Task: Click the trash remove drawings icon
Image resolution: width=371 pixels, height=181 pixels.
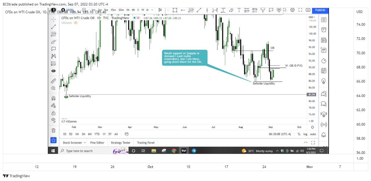Action: point(54,130)
